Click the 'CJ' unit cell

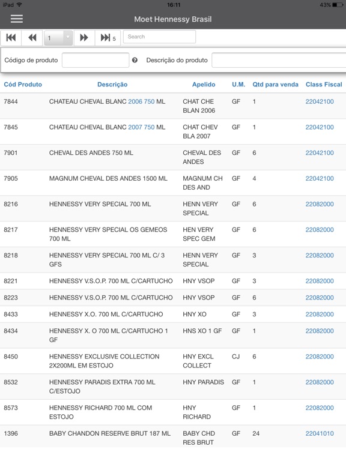pyautogui.click(x=235, y=357)
